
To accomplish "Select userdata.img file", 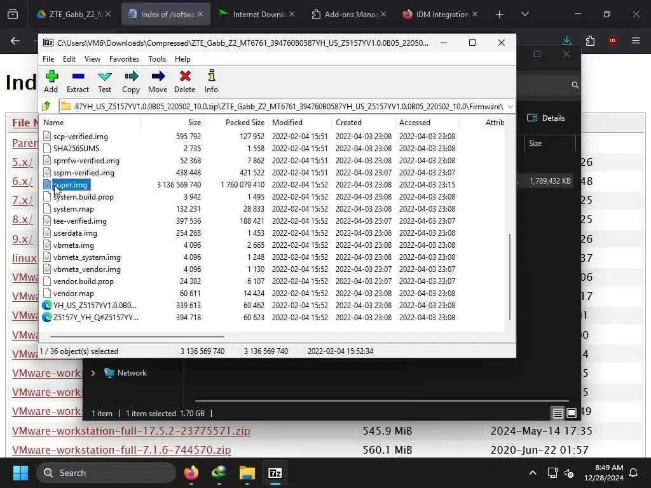I will (75, 233).
